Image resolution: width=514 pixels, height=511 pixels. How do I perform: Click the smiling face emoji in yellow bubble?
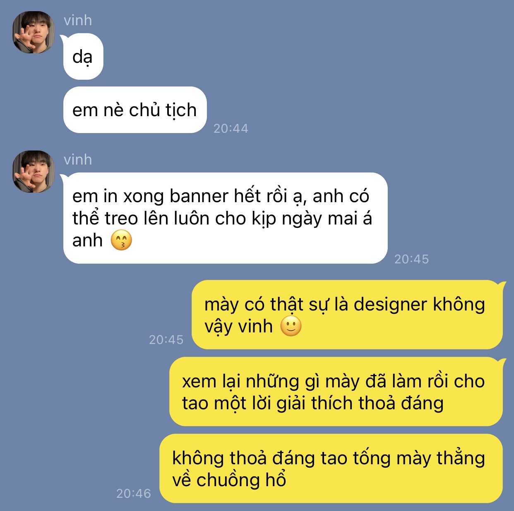(x=291, y=326)
